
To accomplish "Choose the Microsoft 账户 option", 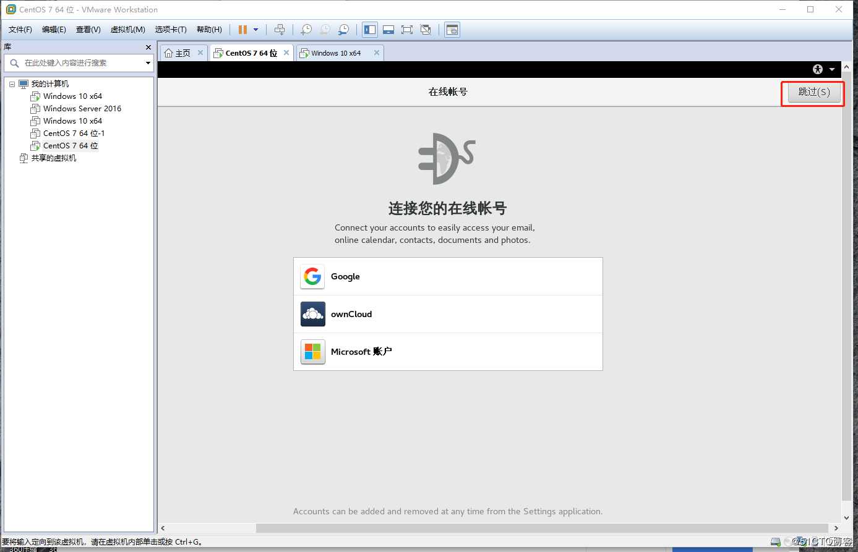I will click(448, 352).
